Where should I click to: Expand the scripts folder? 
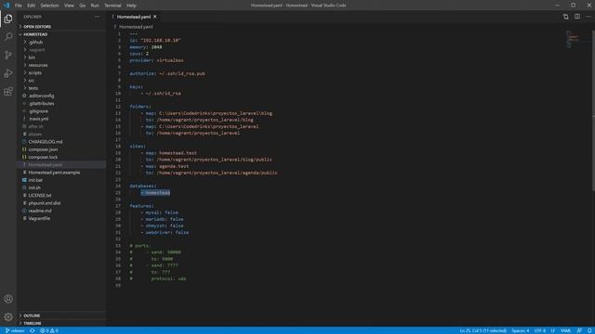(35, 72)
